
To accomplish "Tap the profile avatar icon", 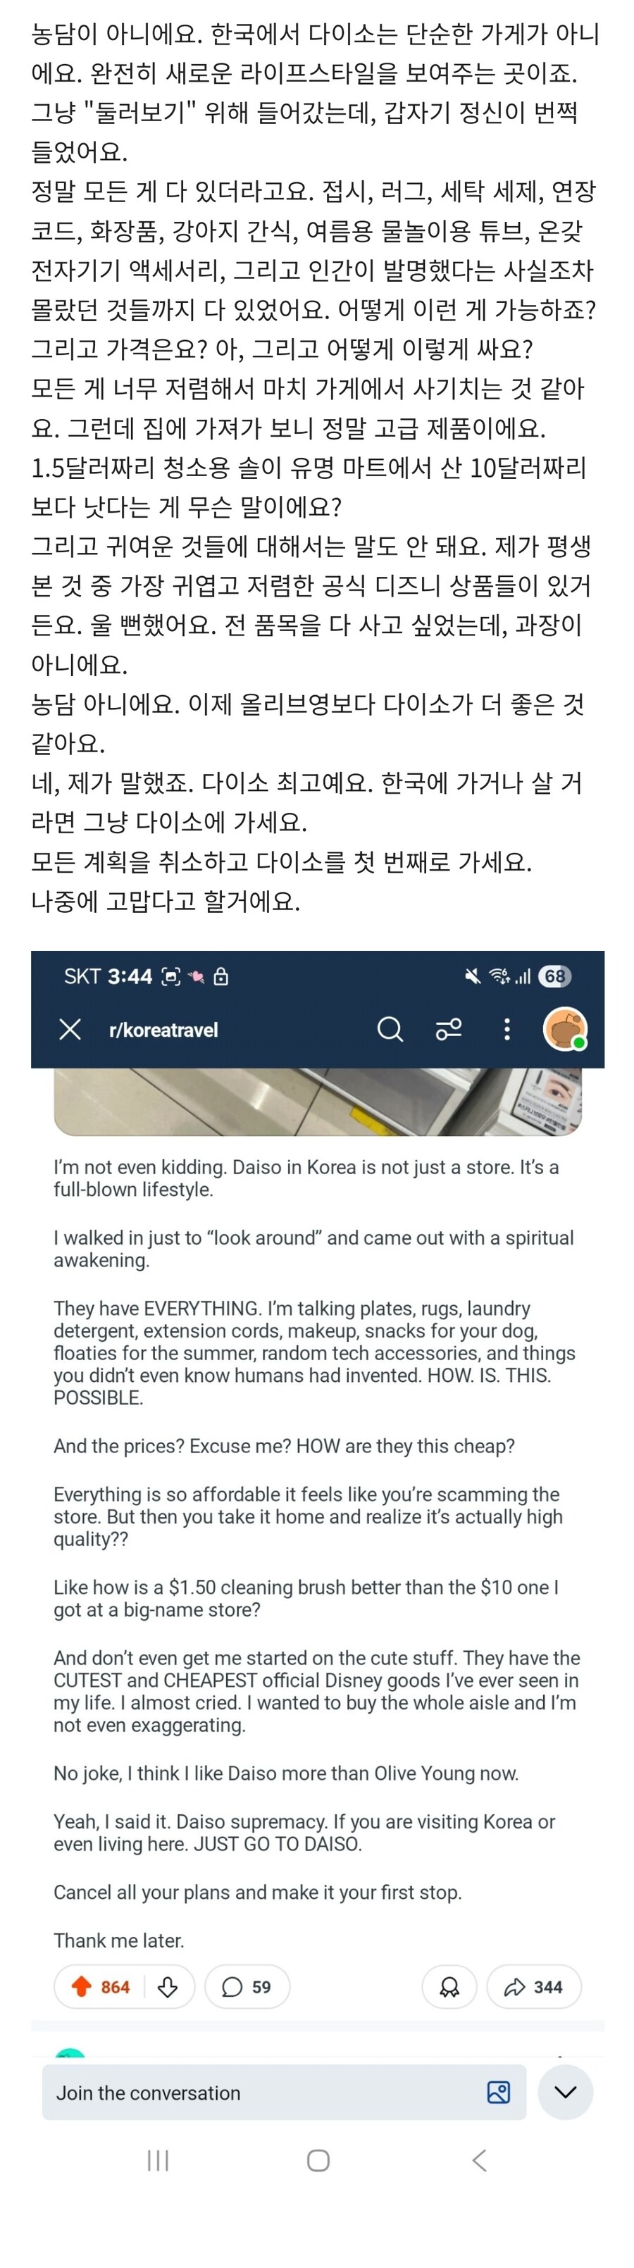I will (564, 1028).
